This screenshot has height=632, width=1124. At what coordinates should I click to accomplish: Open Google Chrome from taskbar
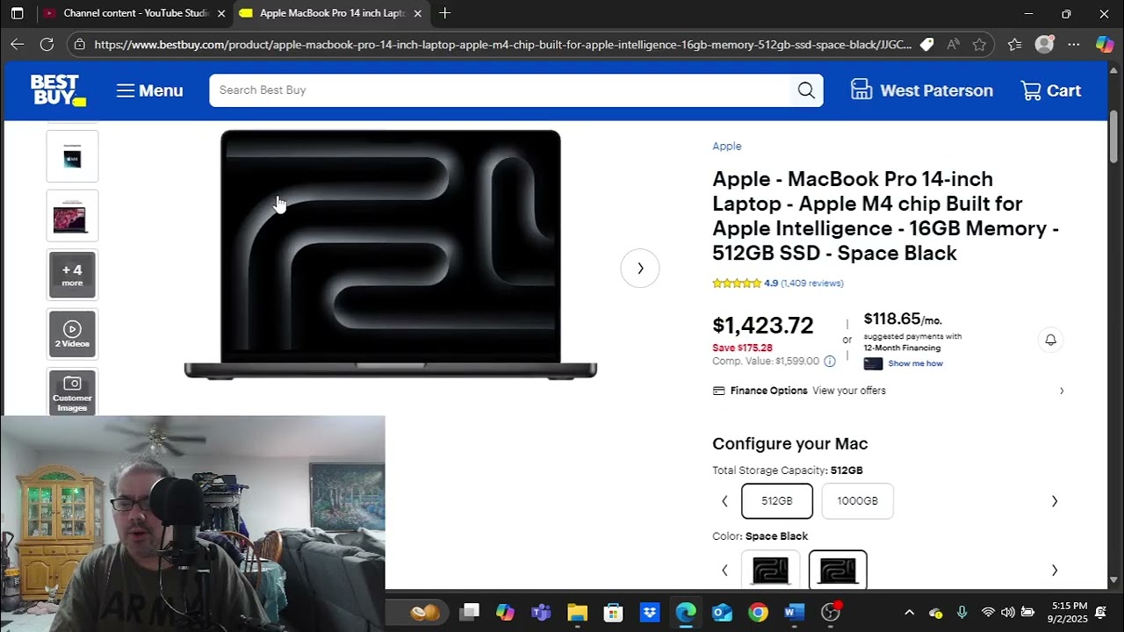(758, 612)
